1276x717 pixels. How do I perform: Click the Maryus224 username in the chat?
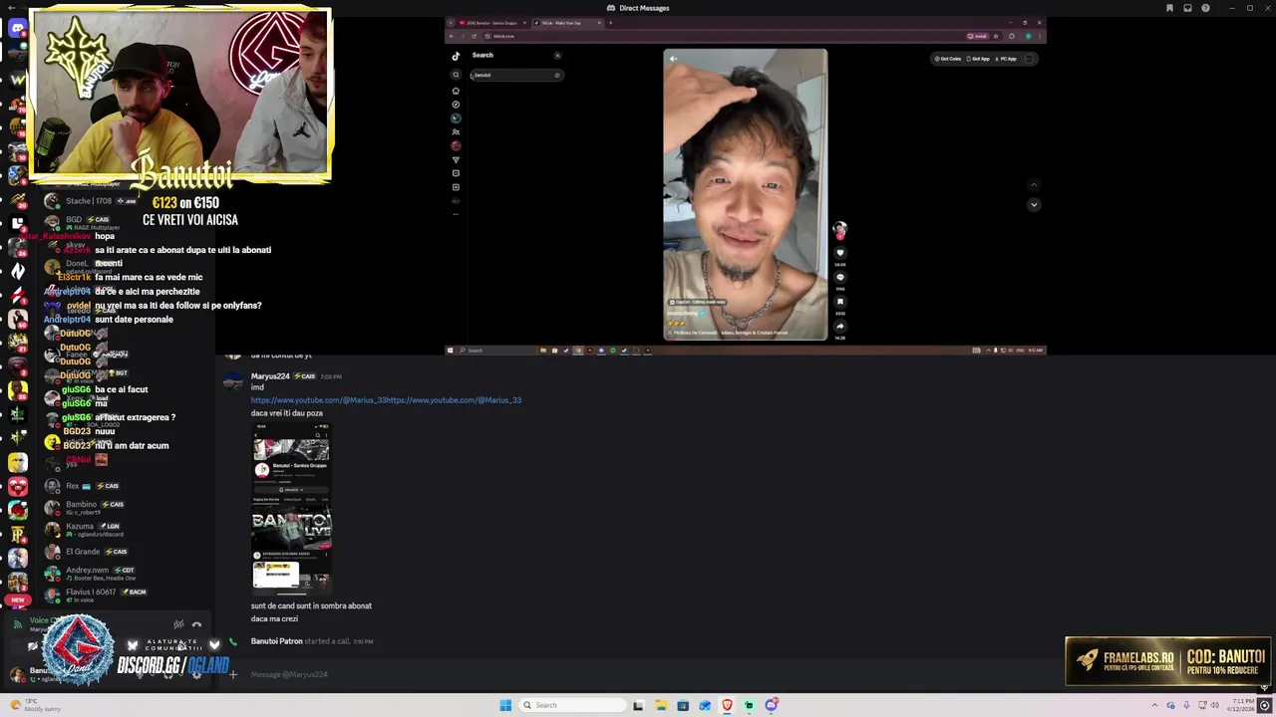(x=270, y=376)
